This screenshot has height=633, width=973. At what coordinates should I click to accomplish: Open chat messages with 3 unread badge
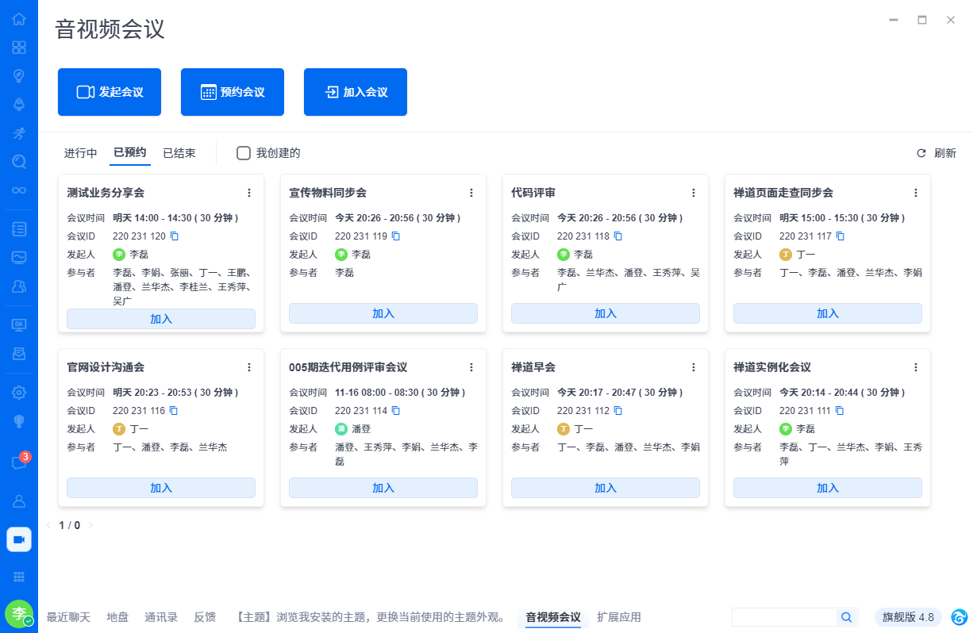[19, 463]
